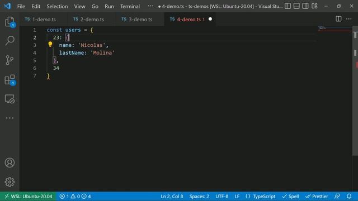This screenshot has height=201, width=358.
Task: Open the Extensions view
Action: (10, 80)
